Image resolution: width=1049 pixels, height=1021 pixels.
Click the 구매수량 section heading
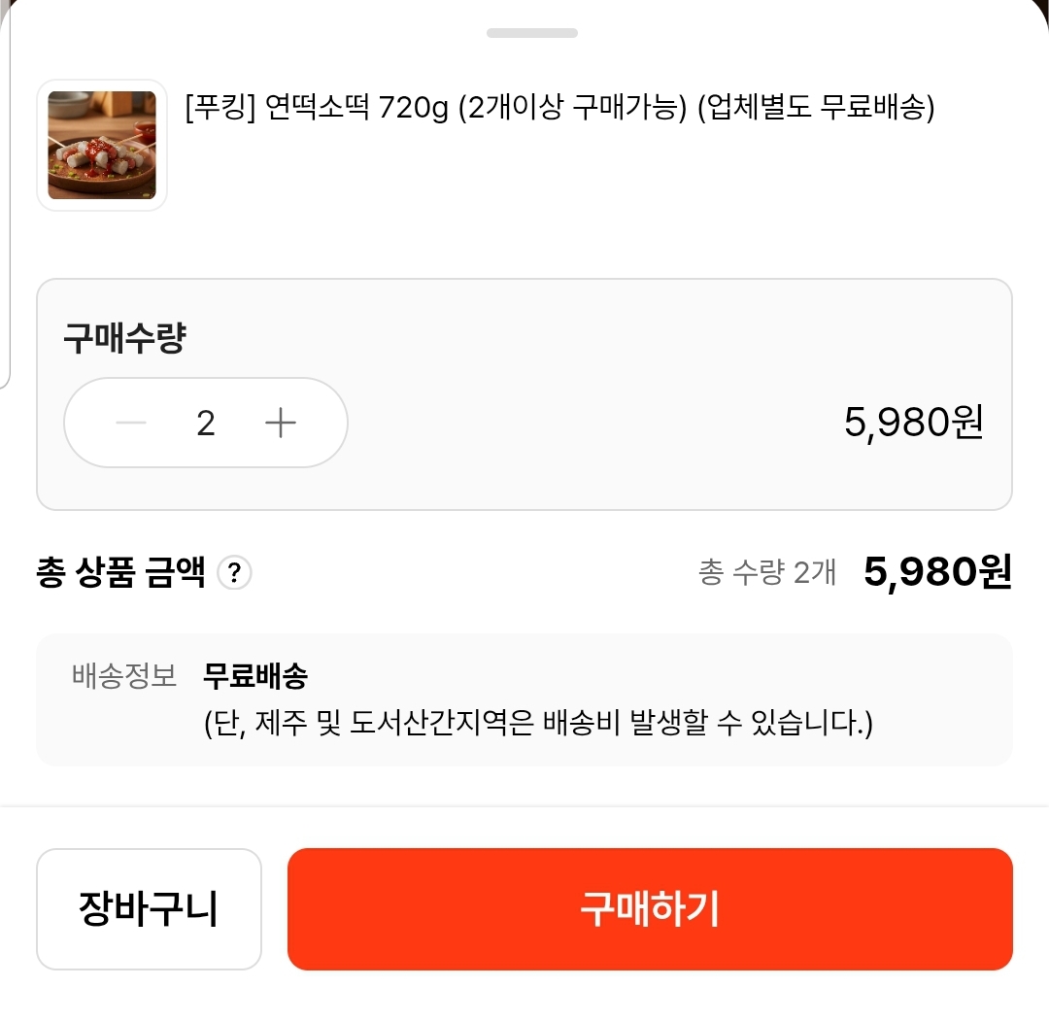(124, 338)
